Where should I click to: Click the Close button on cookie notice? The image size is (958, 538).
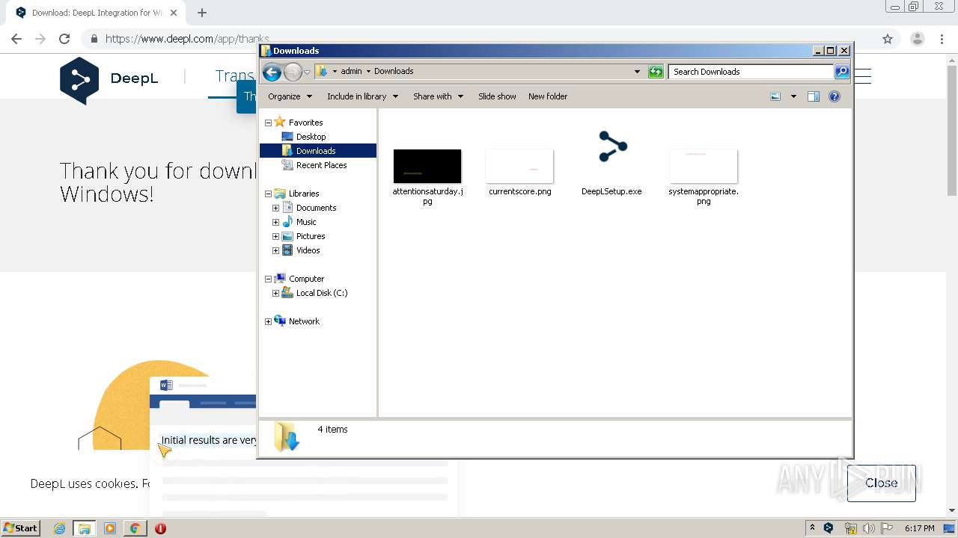881,483
